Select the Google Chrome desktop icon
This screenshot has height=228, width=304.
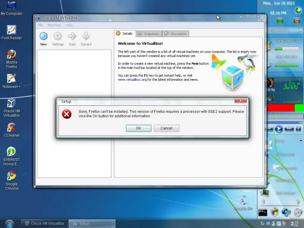(x=12, y=181)
